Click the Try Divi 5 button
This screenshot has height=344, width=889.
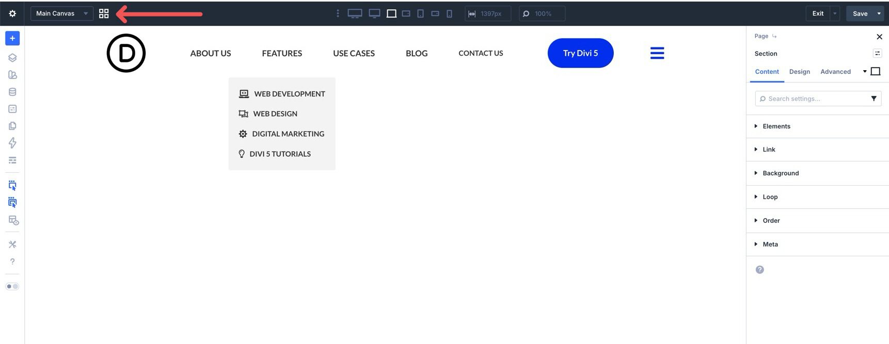580,53
